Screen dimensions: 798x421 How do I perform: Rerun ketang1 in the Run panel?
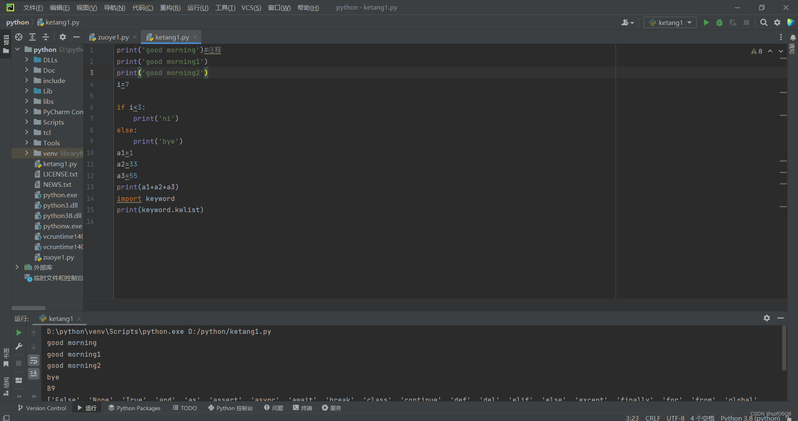[x=19, y=333]
